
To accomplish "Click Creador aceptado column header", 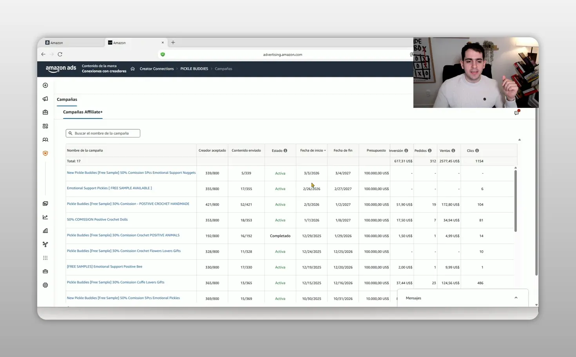I will point(212,151).
